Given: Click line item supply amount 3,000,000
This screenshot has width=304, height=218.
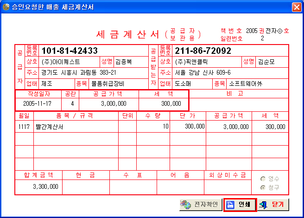Looking at the screenshot, I should [x=236, y=127].
